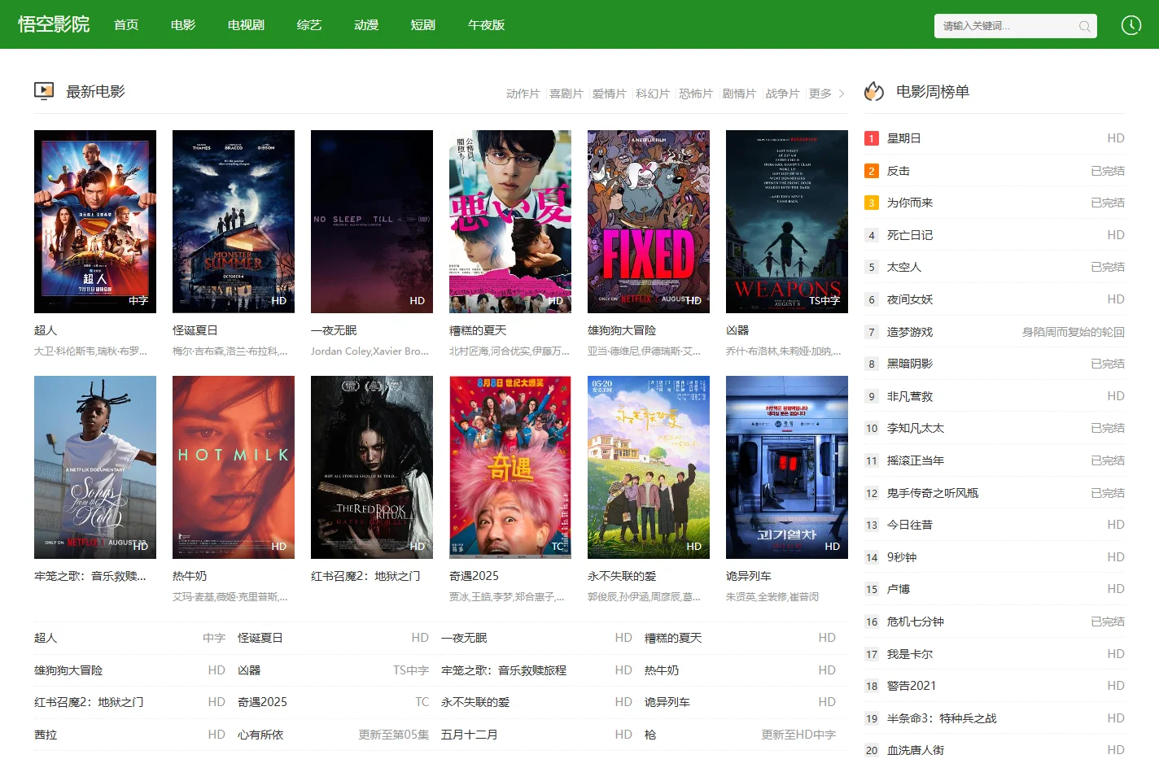The width and height of the screenshot is (1159, 759).
Task: Filter by 动作片 category
Action: coord(523,94)
